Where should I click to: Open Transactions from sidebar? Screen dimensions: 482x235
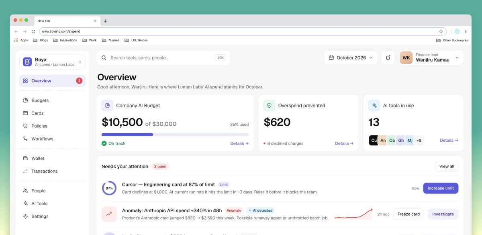(x=52, y=171)
